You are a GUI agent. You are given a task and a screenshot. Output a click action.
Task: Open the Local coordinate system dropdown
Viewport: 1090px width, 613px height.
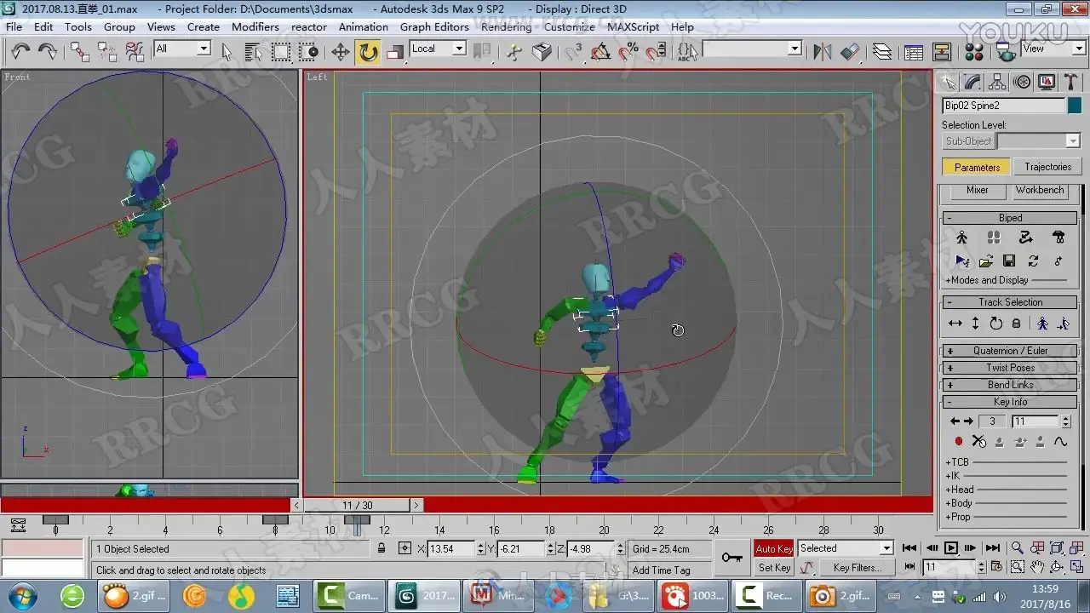[x=459, y=49]
